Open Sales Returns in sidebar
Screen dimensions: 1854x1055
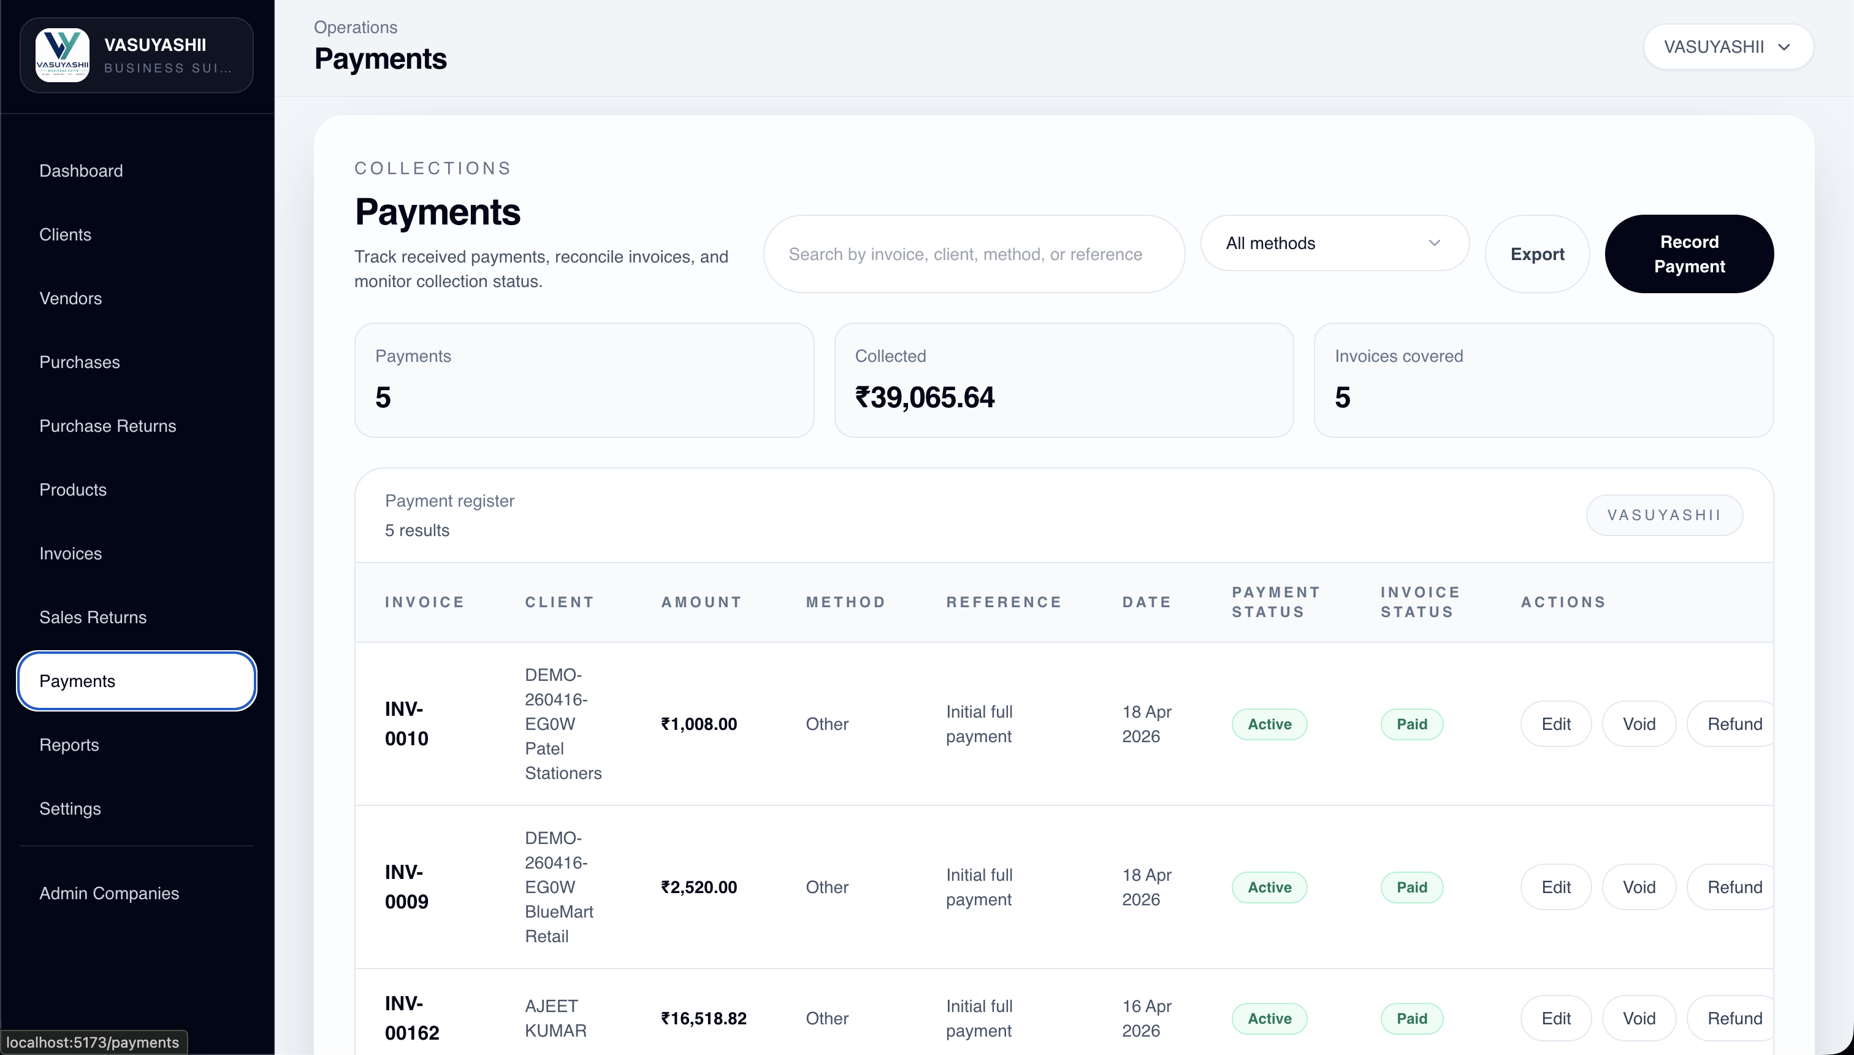(93, 617)
